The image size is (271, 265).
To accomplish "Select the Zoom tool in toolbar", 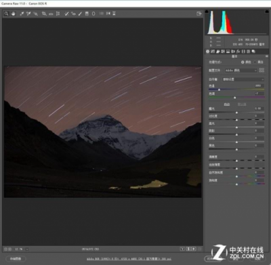I will (x=6, y=14).
